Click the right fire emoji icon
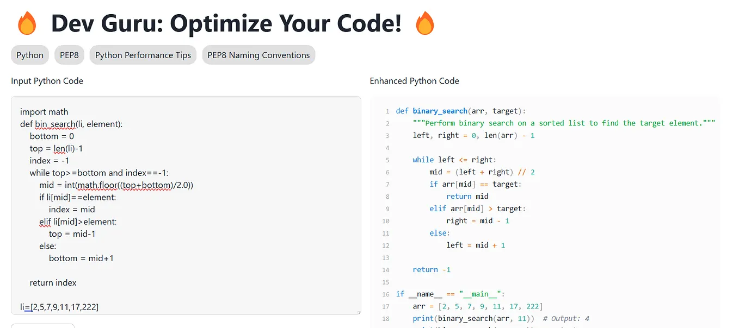 (x=425, y=23)
